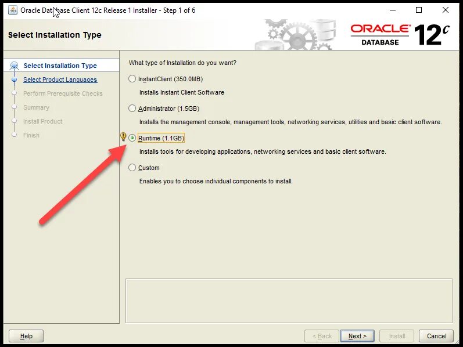
Task: Click the Summary step in sidebar
Action: (x=37, y=107)
